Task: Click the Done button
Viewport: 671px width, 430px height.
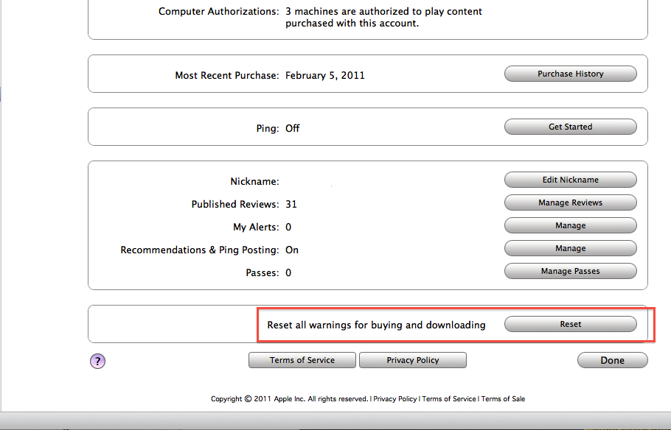Action: (612, 360)
